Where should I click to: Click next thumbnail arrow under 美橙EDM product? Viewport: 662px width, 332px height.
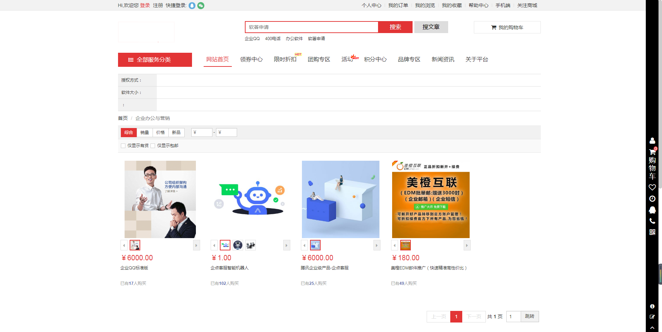coord(467,245)
